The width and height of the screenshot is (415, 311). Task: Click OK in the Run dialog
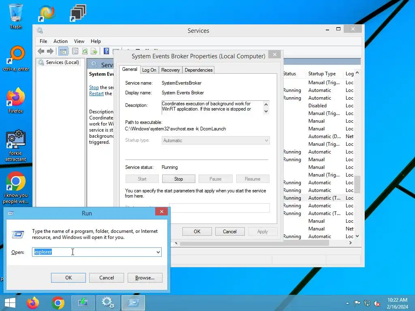coord(68,278)
